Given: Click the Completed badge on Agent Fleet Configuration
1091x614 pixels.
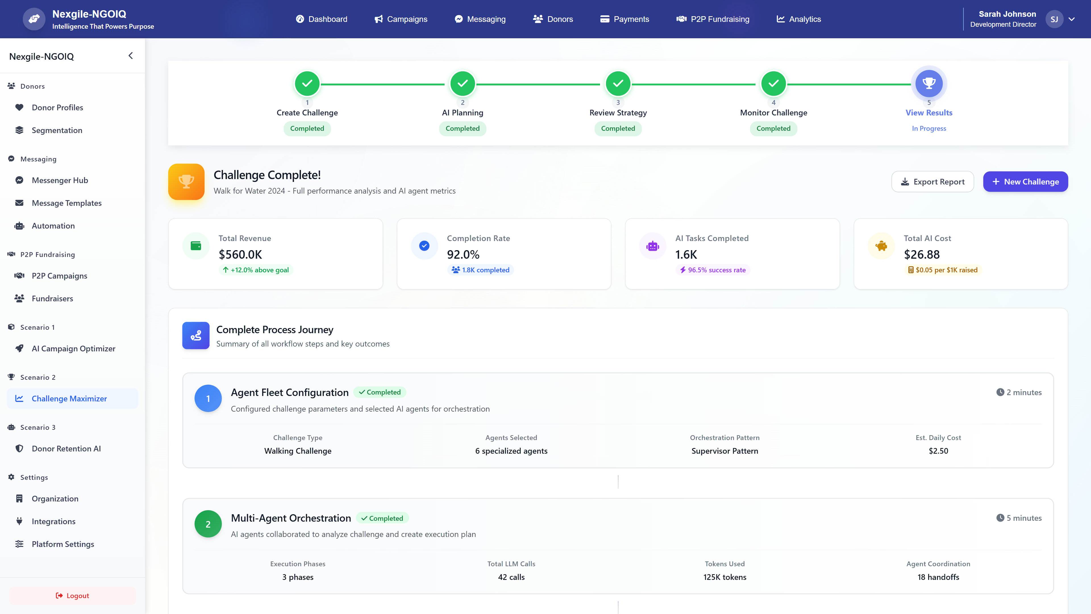Looking at the screenshot, I should click(380, 392).
